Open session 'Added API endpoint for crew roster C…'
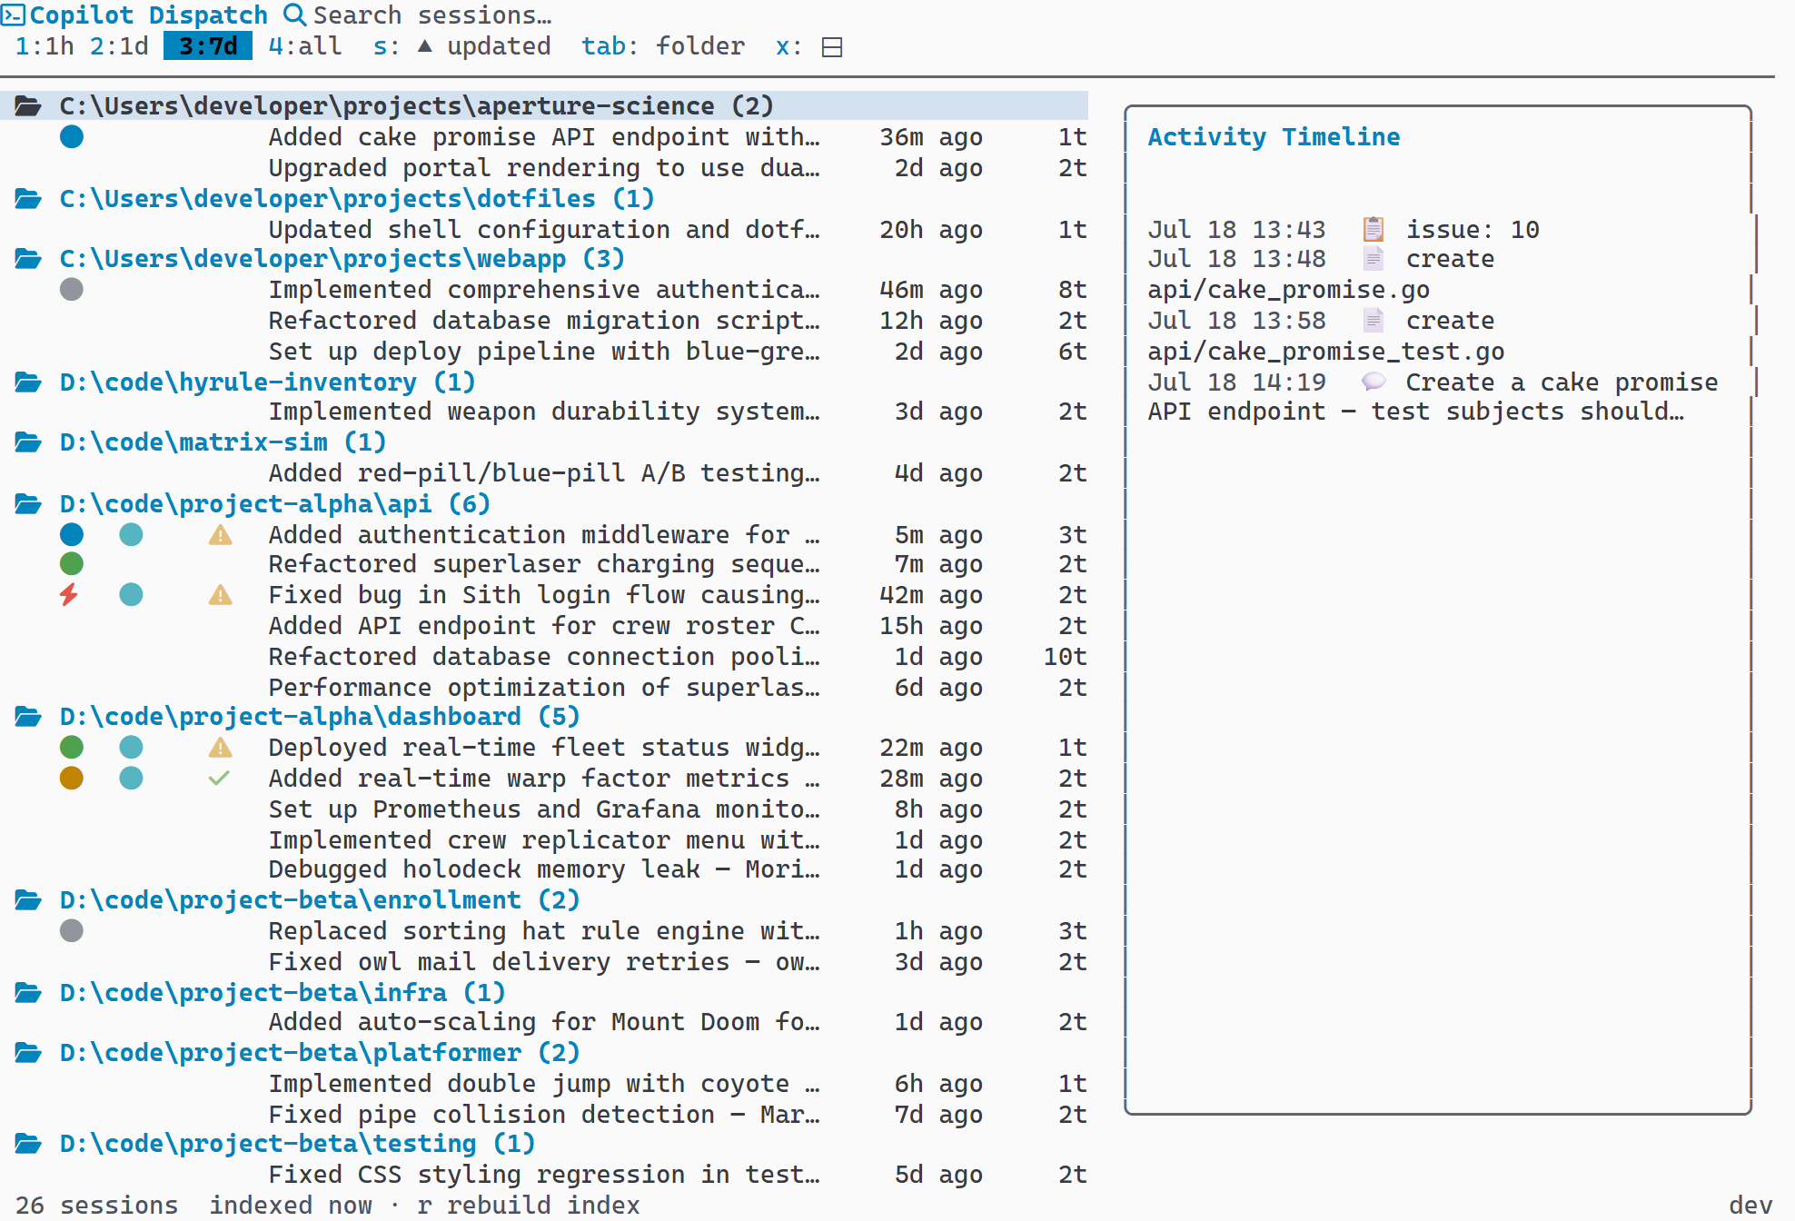This screenshot has height=1221, width=1795. [544, 626]
